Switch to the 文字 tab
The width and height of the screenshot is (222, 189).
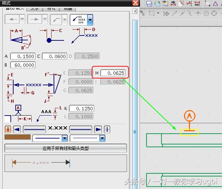click(x=34, y=8)
